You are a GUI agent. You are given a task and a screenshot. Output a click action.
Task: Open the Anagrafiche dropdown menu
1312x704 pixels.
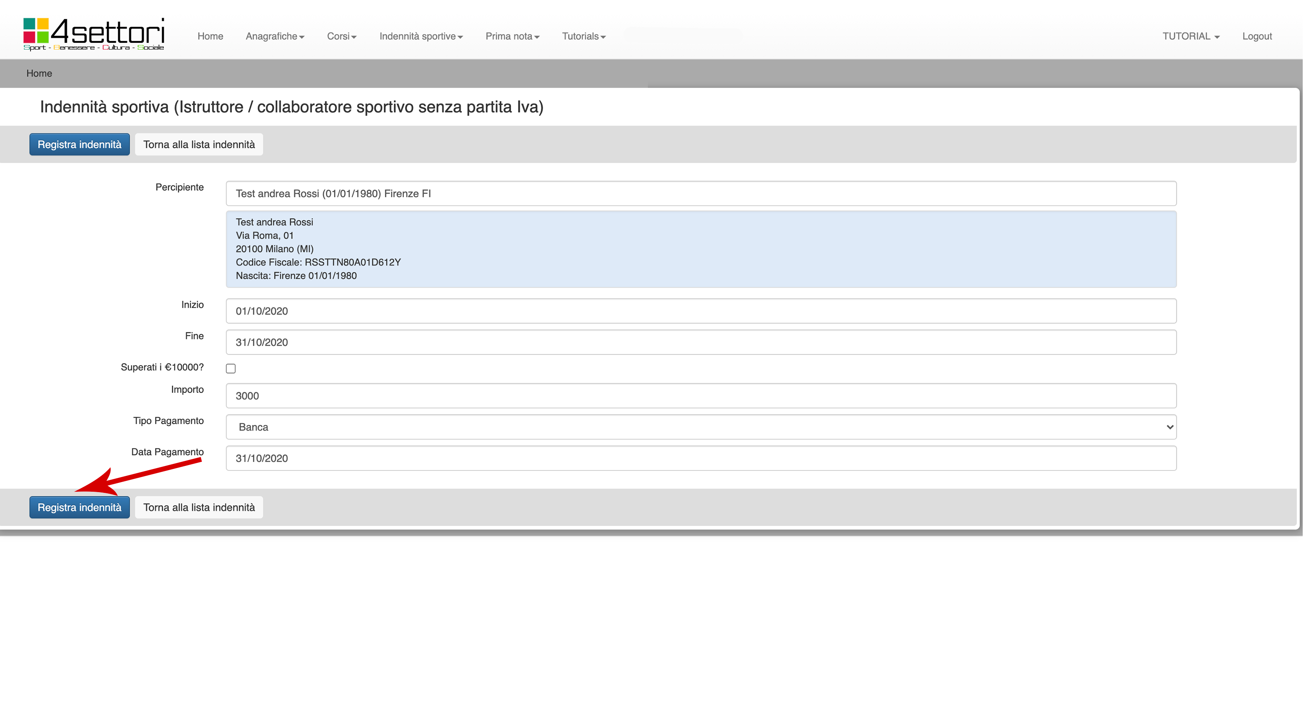coord(275,36)
